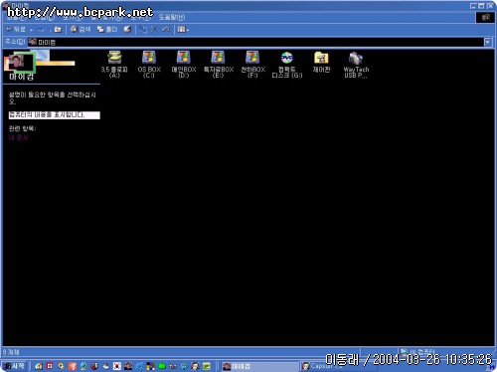Launch the Korean flag quick launch icon
This screenshot has height=372, width=497.
click(x=117, y=366)
